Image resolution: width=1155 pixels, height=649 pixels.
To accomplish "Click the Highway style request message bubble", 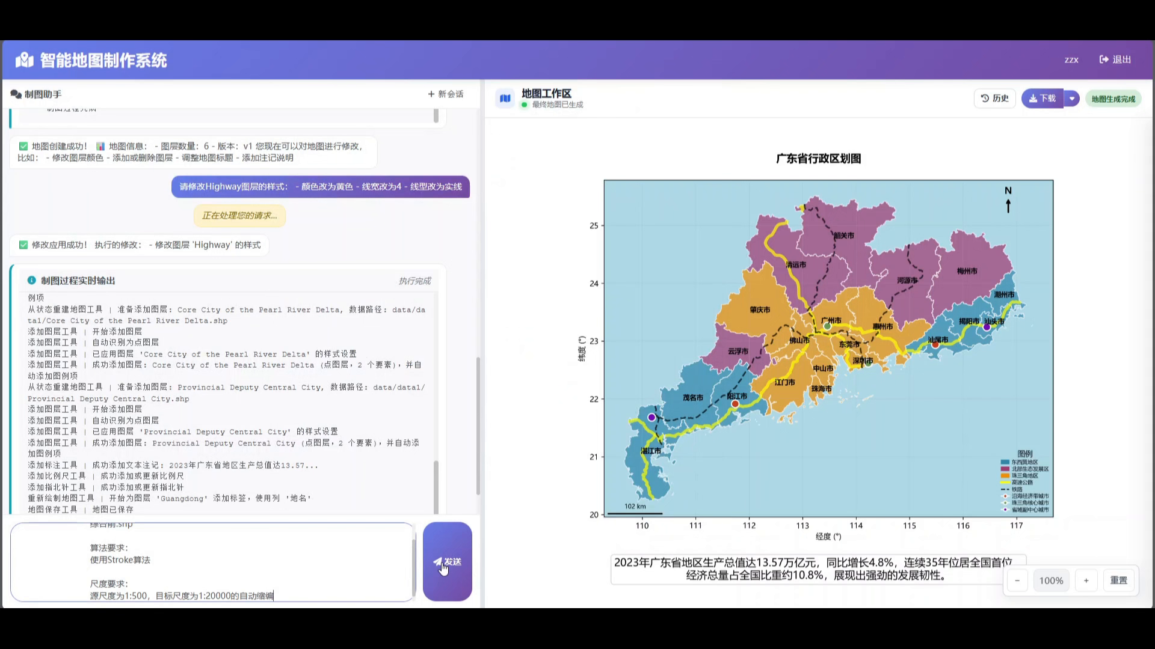I will (x=321, y=187).
